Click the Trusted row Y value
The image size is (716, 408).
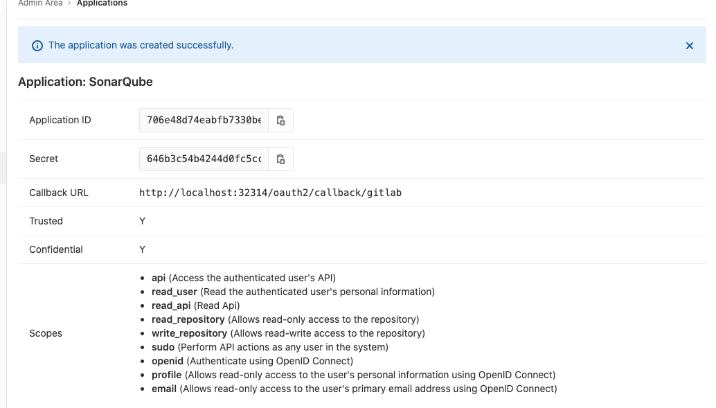[143, 221]
